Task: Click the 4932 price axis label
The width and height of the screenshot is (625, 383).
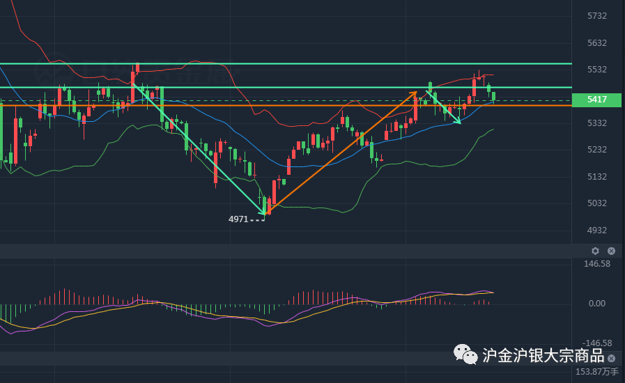Action: click(x=597, y=230)
